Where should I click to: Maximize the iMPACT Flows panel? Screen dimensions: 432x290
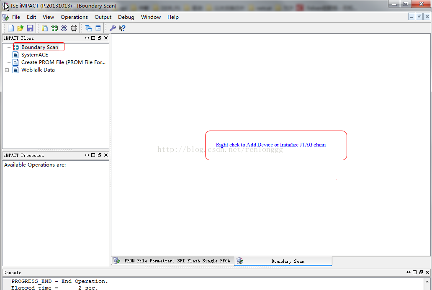click(x=93, y=38)
